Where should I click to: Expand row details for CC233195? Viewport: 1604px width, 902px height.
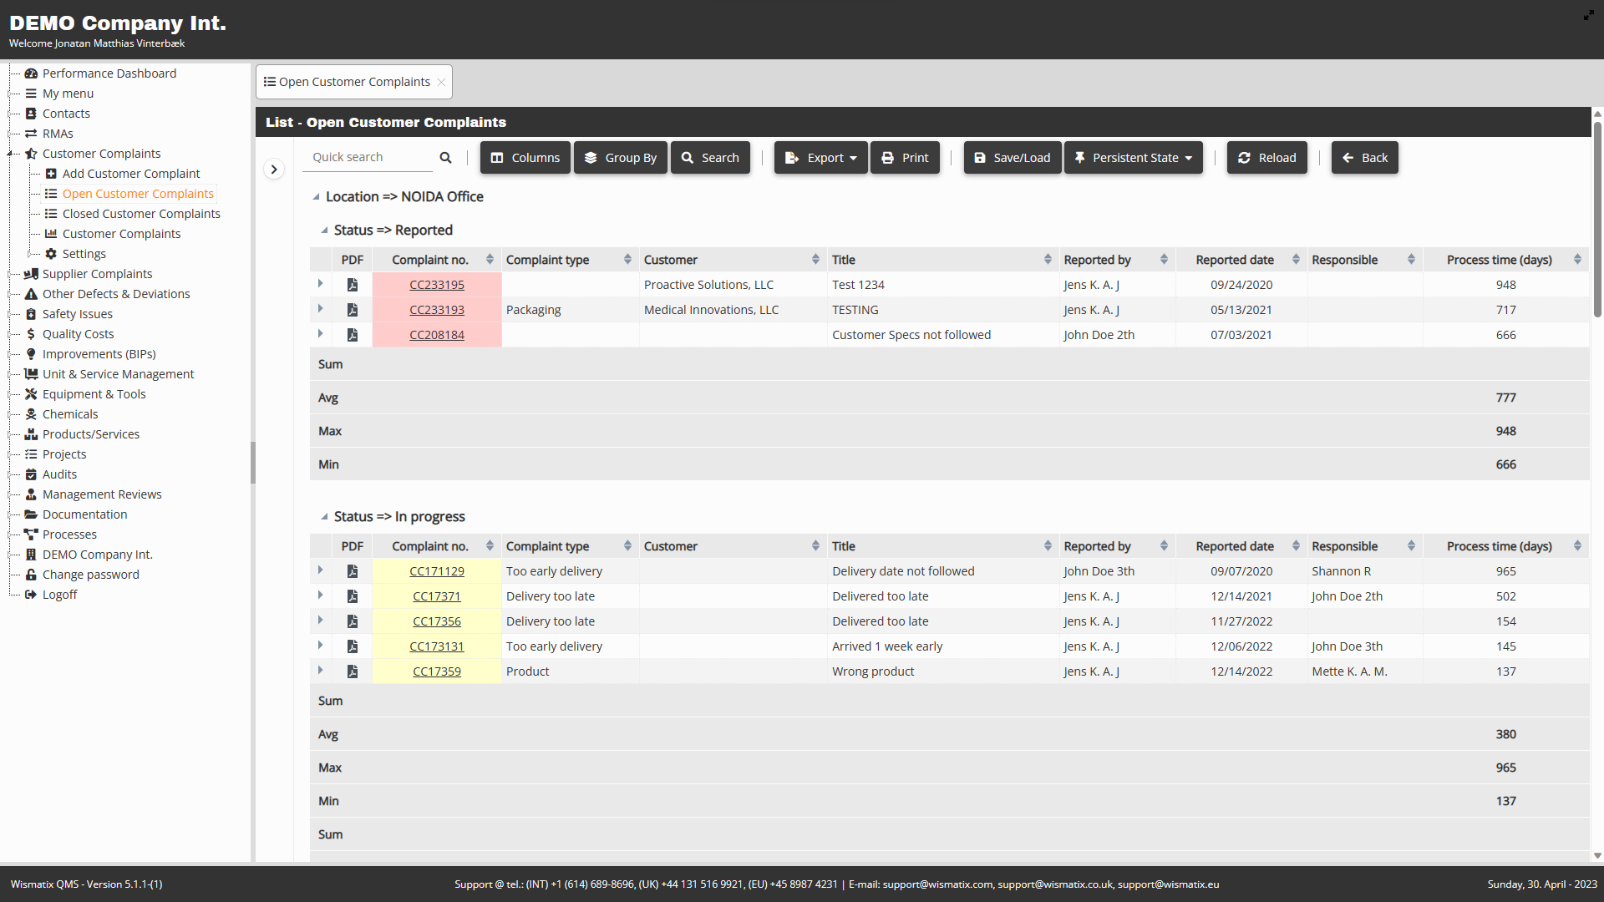[x=321, y=284]
